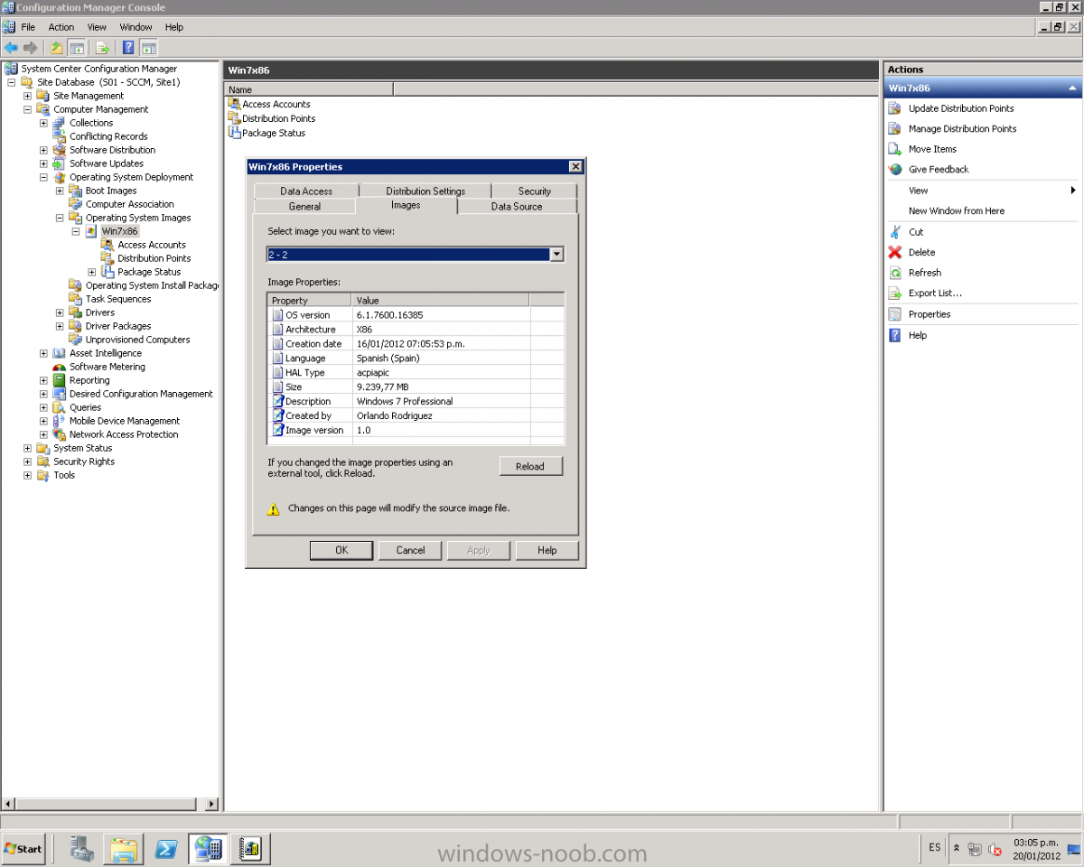Viewport: 1084px width, 867px height.
Task: Switch to the Data Access tab
Action: 306,191
